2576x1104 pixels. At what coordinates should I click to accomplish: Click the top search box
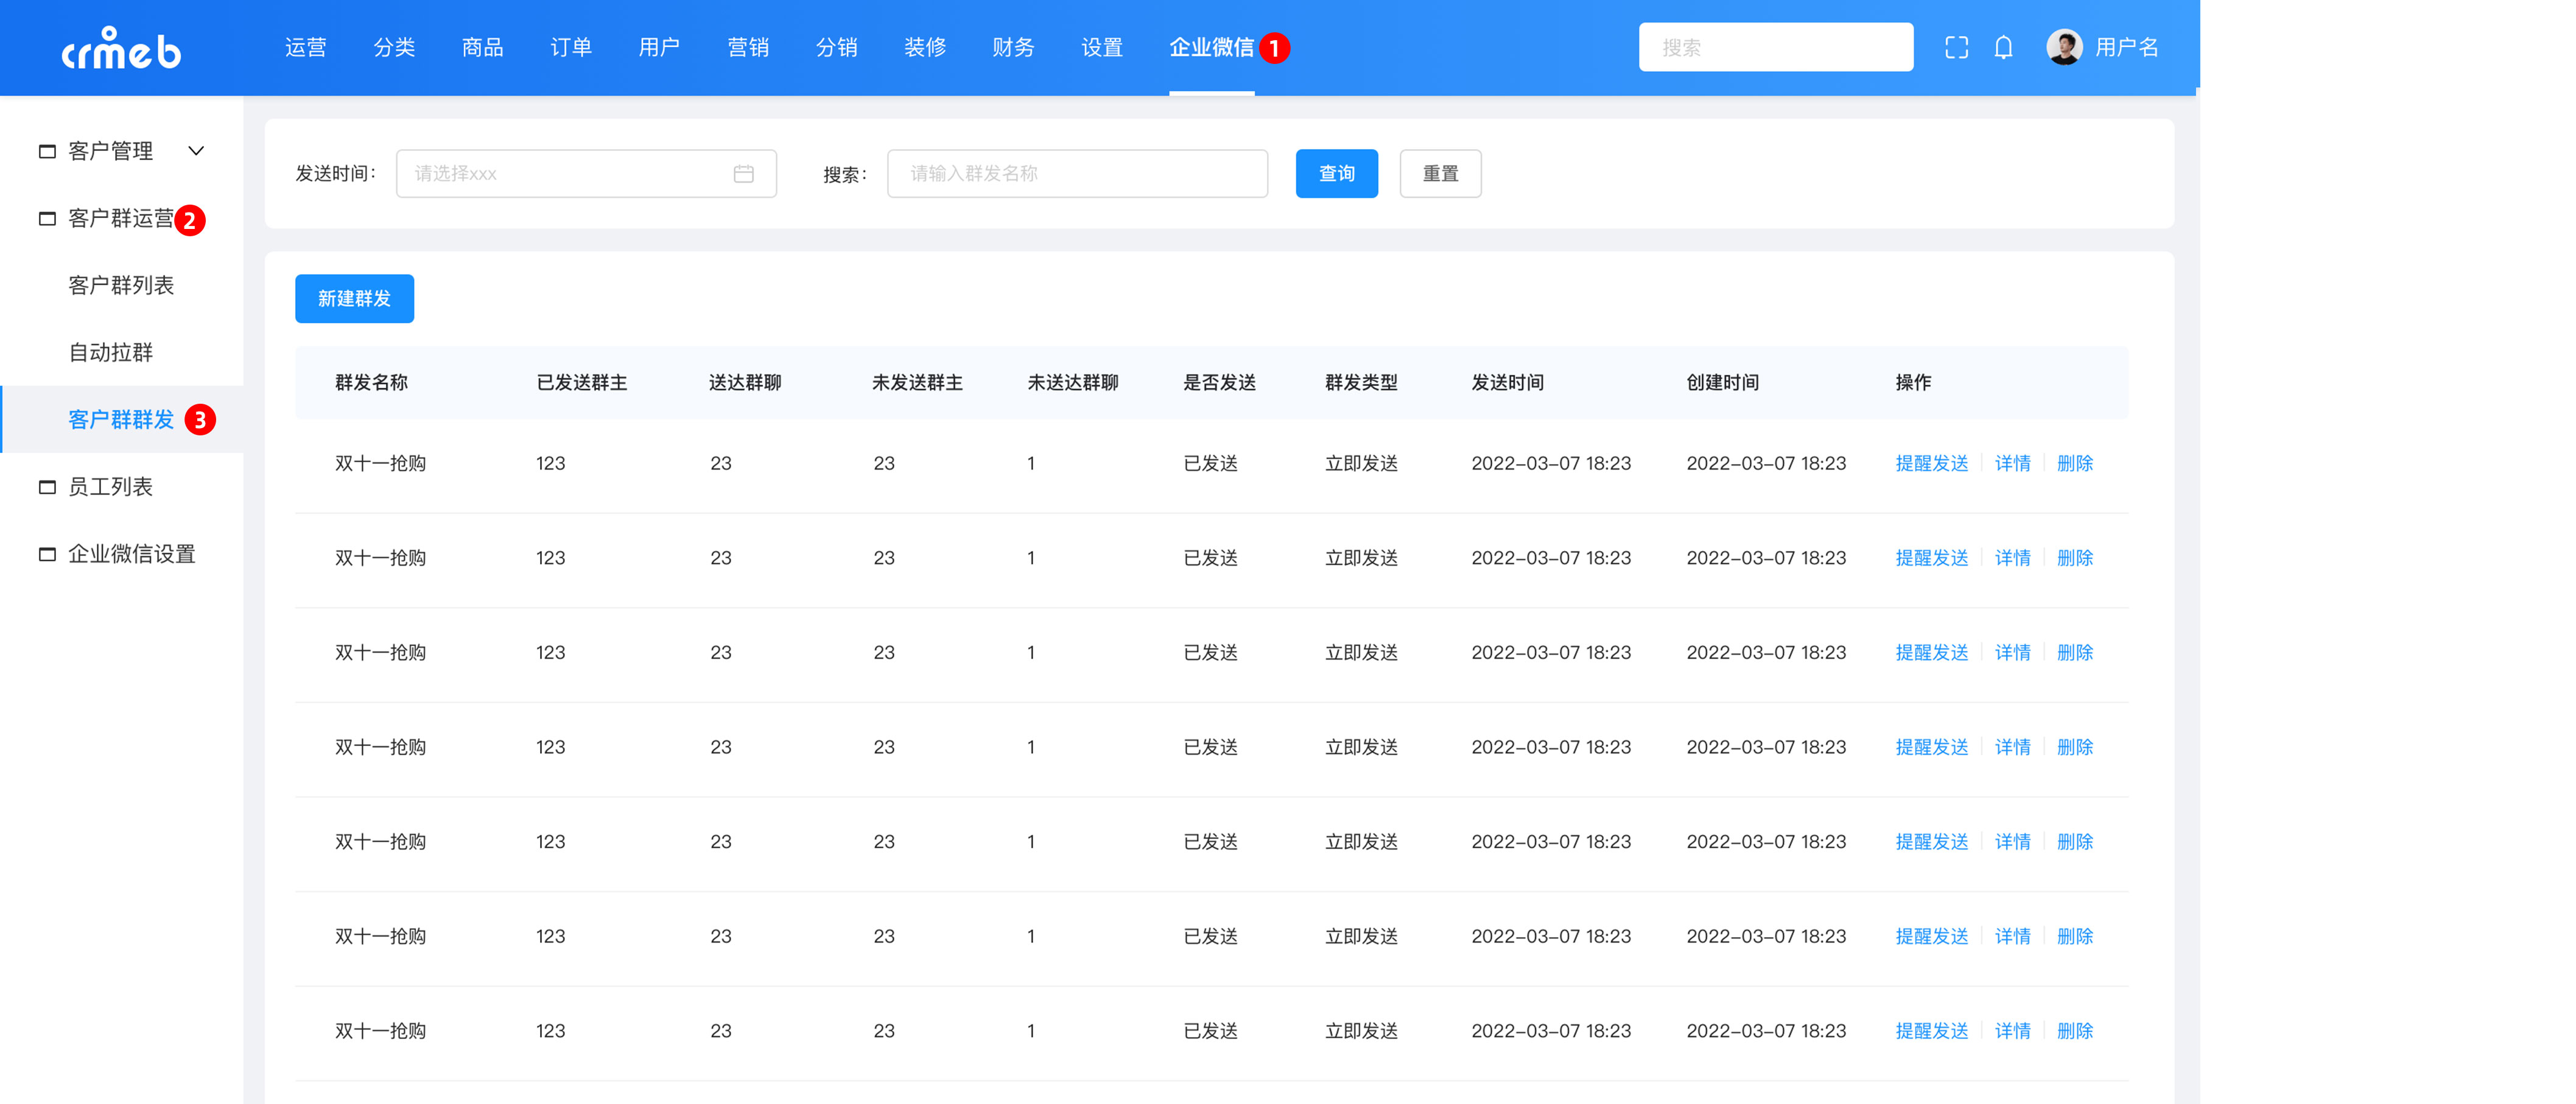1775,47
